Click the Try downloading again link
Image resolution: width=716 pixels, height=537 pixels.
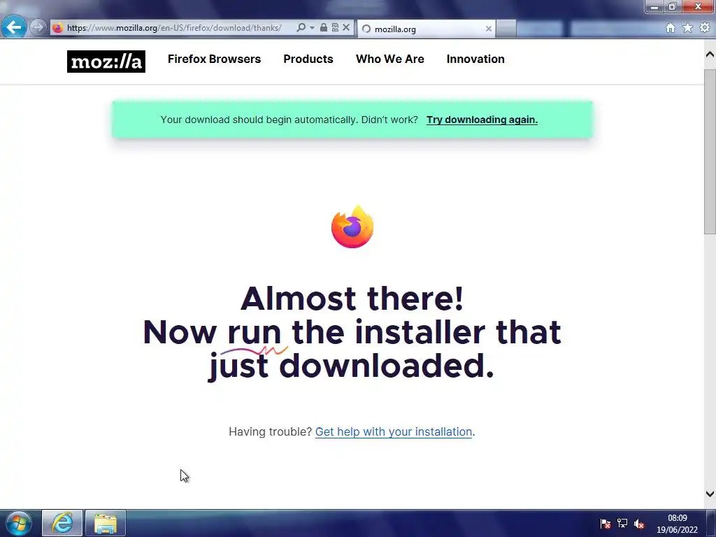(x=482, y=120)
